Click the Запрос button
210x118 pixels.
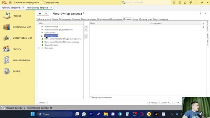[42, 103]
